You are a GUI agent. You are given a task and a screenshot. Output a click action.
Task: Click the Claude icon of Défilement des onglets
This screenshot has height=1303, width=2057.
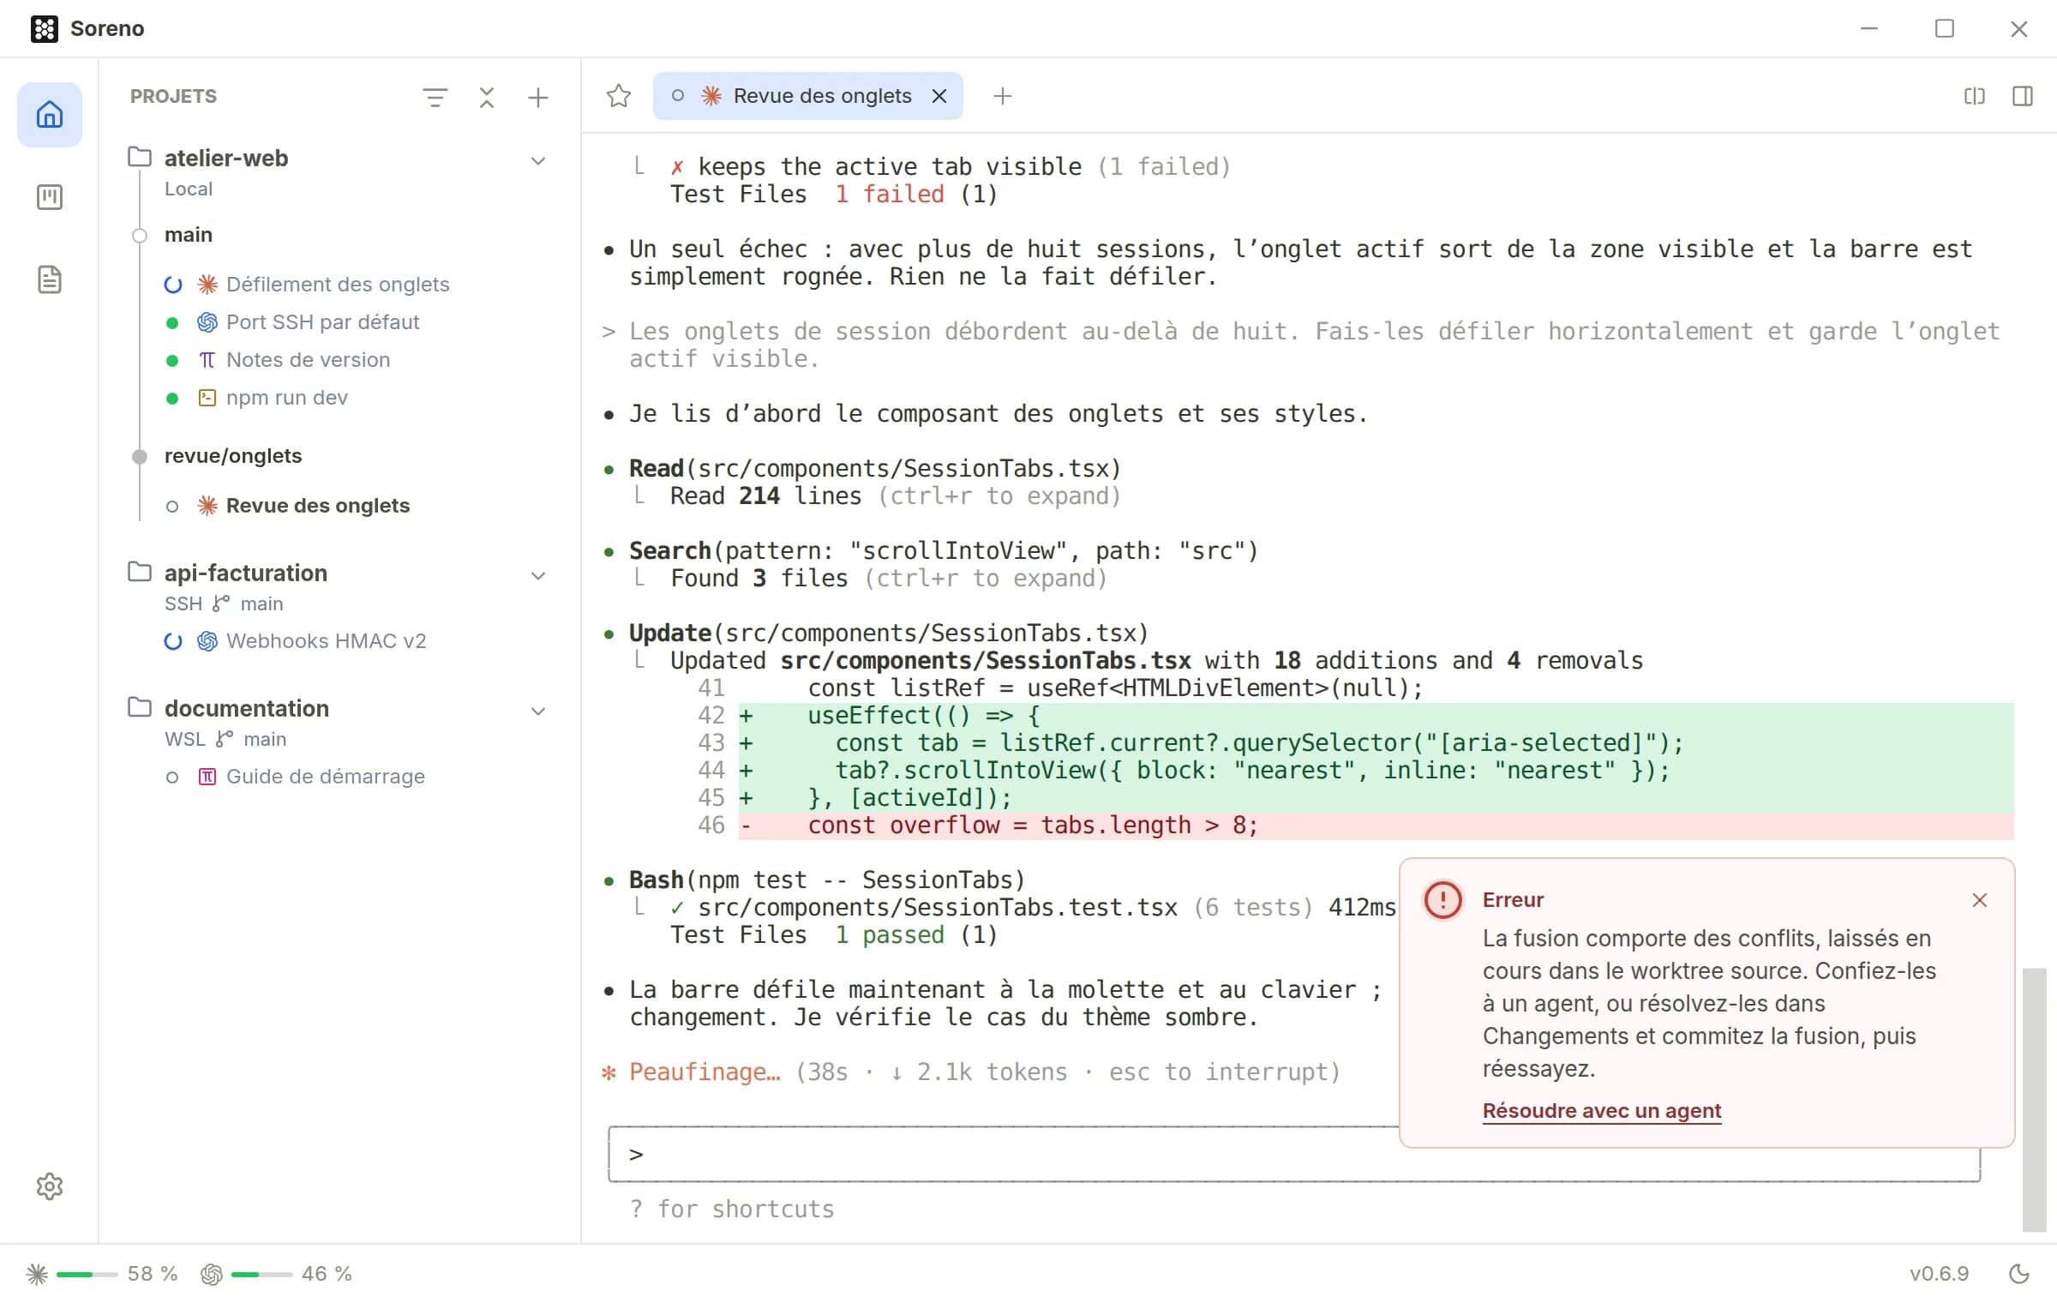pyautogui.click(x=207, y=285)
